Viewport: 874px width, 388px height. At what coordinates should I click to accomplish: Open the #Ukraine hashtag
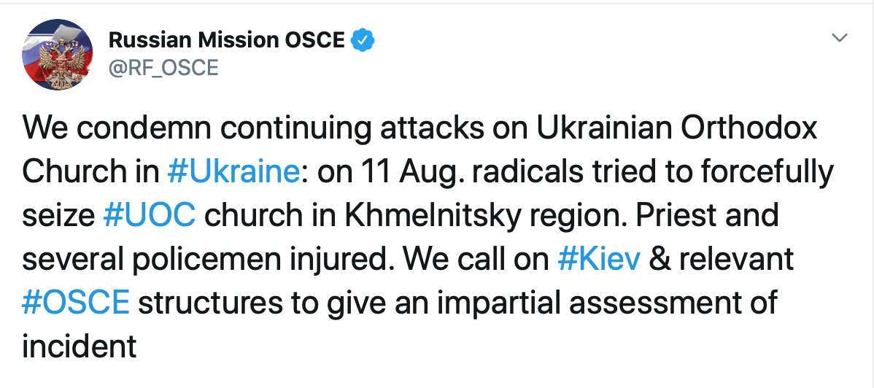[x=233, y=173]
